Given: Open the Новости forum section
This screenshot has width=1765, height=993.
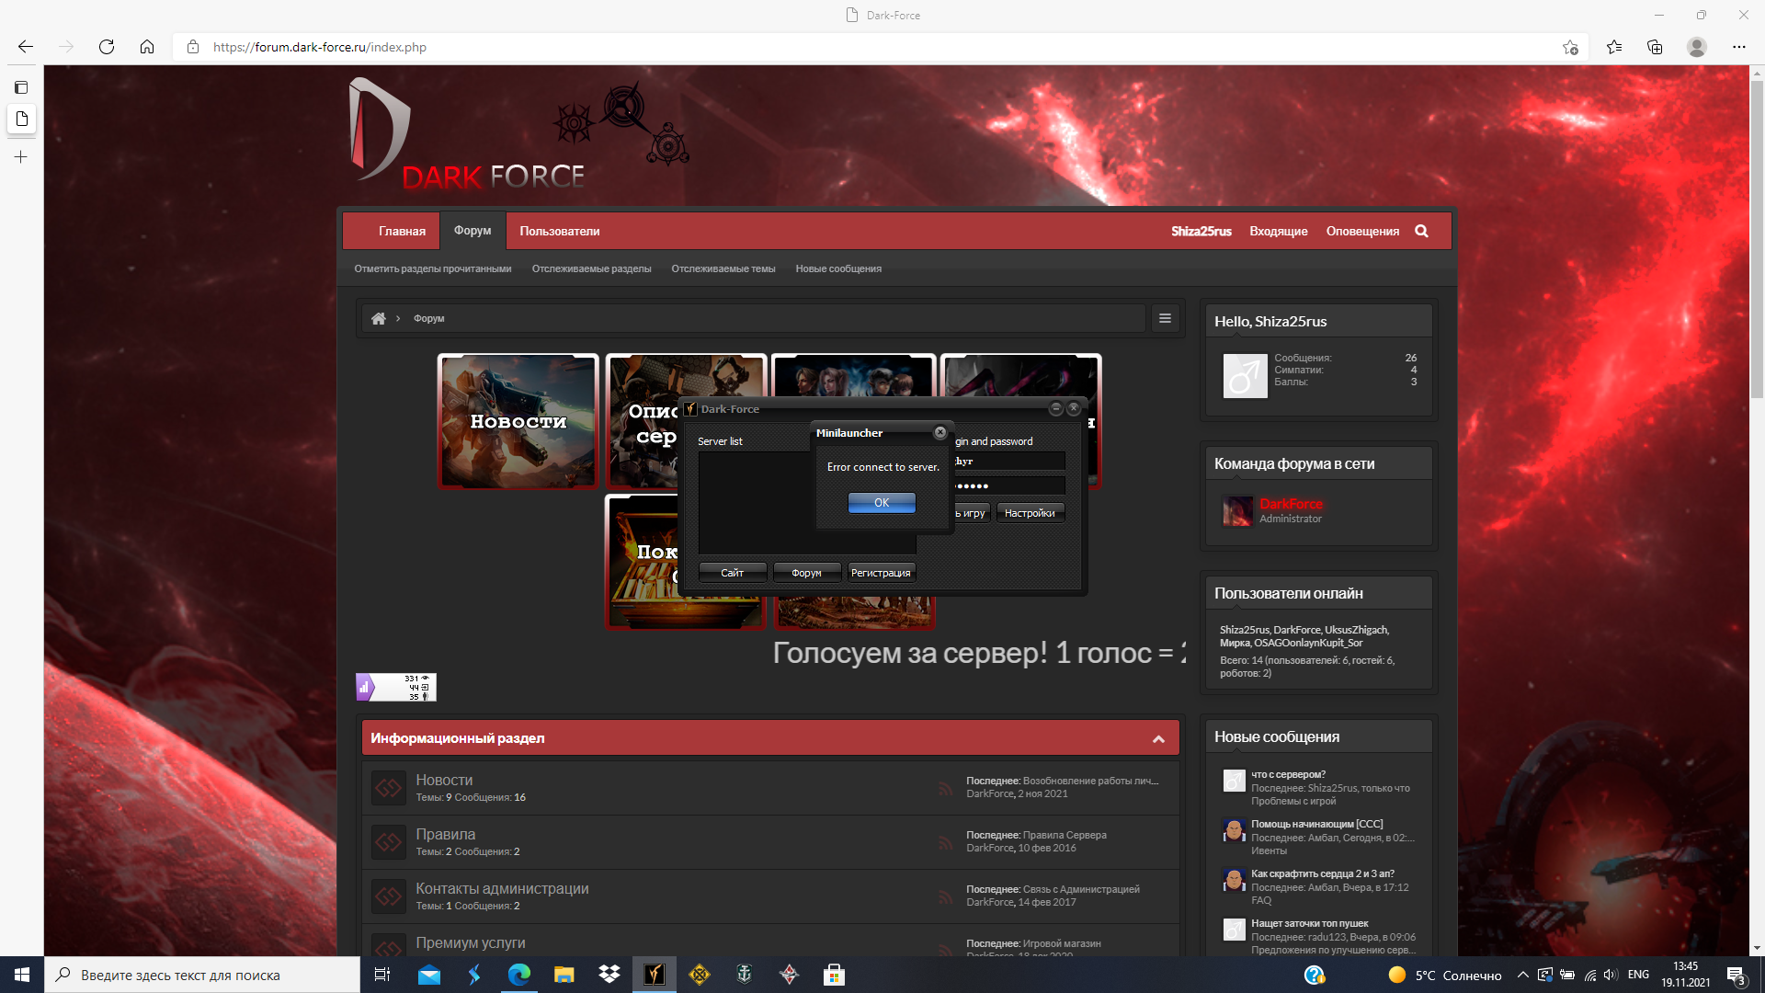Looking at the screenshot, I should click(x=444, y=780).
